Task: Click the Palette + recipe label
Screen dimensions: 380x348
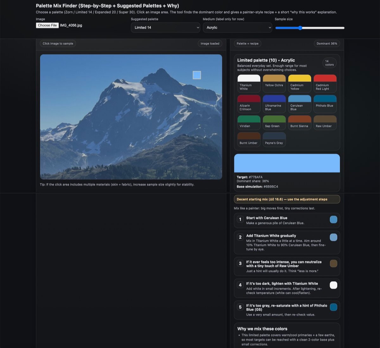Action: click(248, 44)
